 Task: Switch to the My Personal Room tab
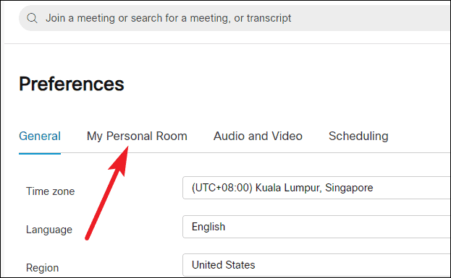(137, 136)
